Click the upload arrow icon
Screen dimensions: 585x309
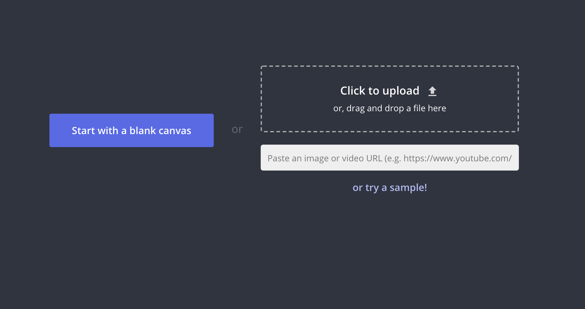432,91
